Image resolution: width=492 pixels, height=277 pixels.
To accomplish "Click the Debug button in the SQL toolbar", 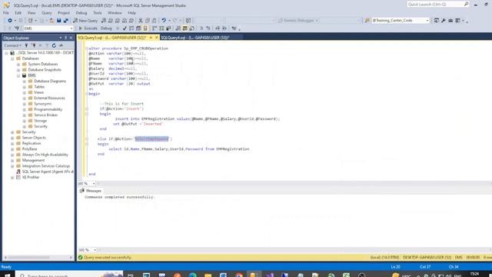I will [106, 28].
